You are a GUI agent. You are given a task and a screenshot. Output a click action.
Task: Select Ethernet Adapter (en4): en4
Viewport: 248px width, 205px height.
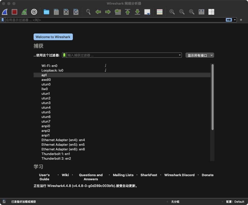click(122, 140)
